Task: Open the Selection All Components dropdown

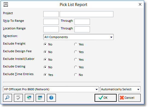Action: [78, 37]
